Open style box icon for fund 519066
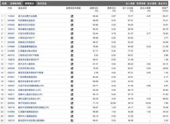 (x=72, y=47)
